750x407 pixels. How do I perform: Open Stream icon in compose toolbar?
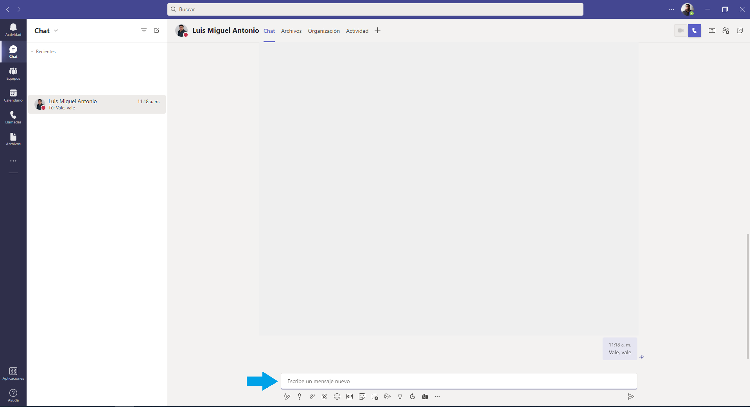click(x=387, y=396)
